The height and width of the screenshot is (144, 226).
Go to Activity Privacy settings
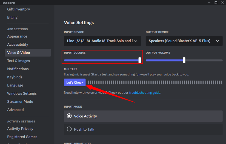[20, 129]
